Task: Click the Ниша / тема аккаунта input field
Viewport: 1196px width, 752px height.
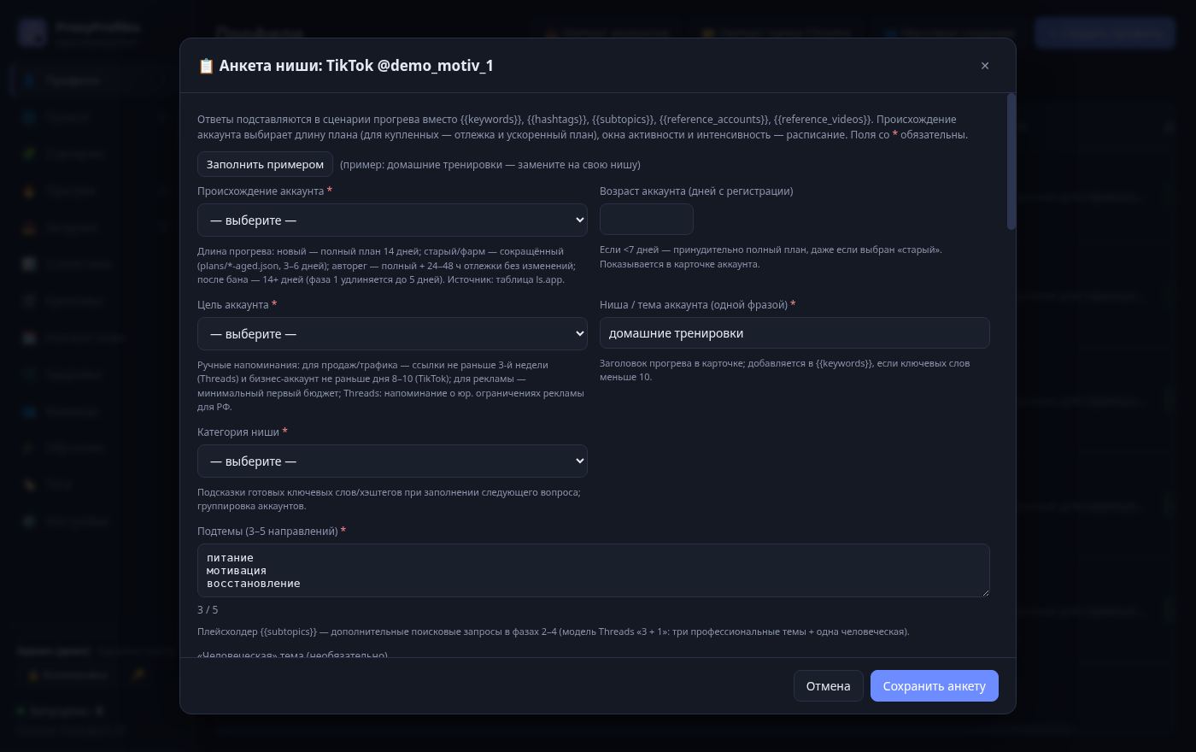Action: 794,332
